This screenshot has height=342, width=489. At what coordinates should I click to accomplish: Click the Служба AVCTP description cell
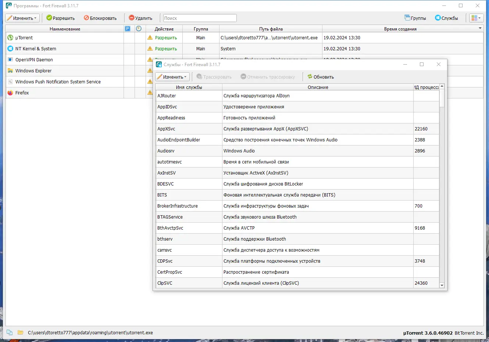[x=318, y=228]
